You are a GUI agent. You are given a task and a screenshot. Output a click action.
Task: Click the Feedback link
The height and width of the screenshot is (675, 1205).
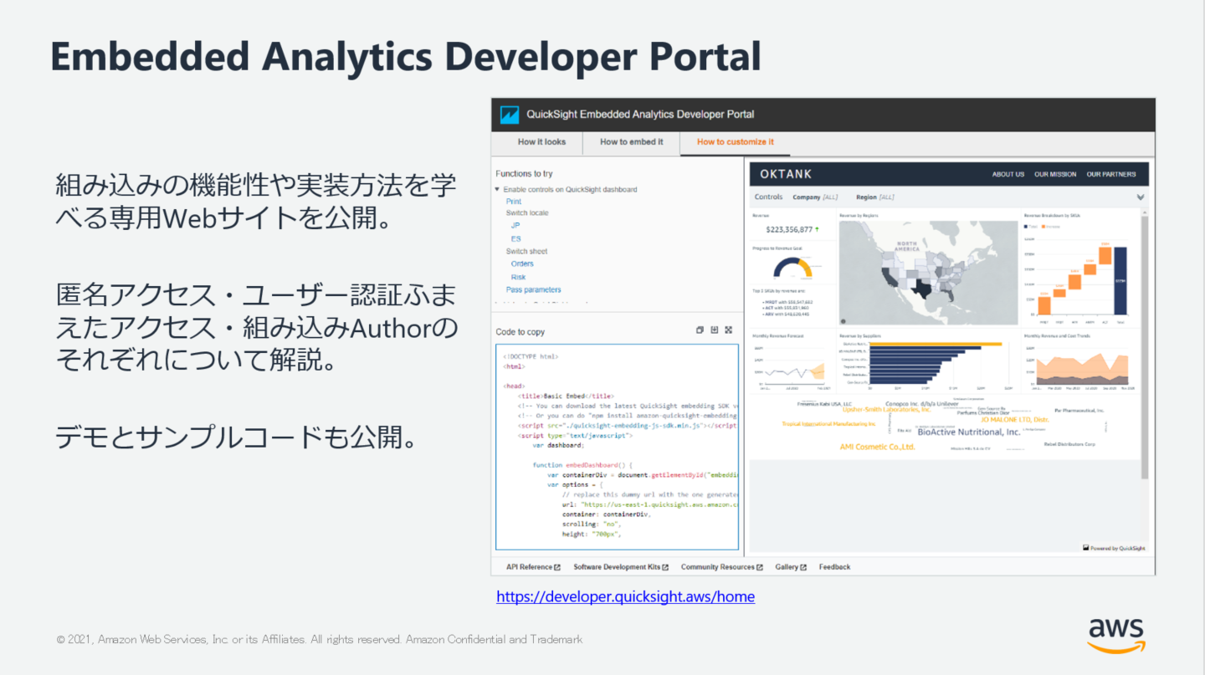834,567
